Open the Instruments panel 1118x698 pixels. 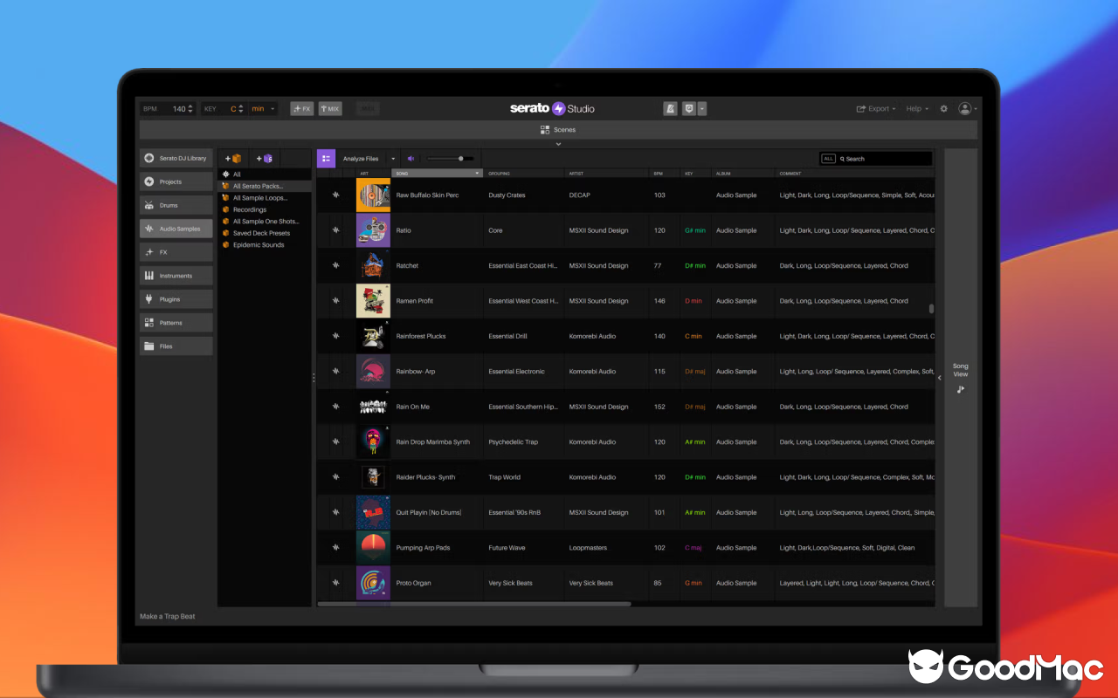point(176,275)
